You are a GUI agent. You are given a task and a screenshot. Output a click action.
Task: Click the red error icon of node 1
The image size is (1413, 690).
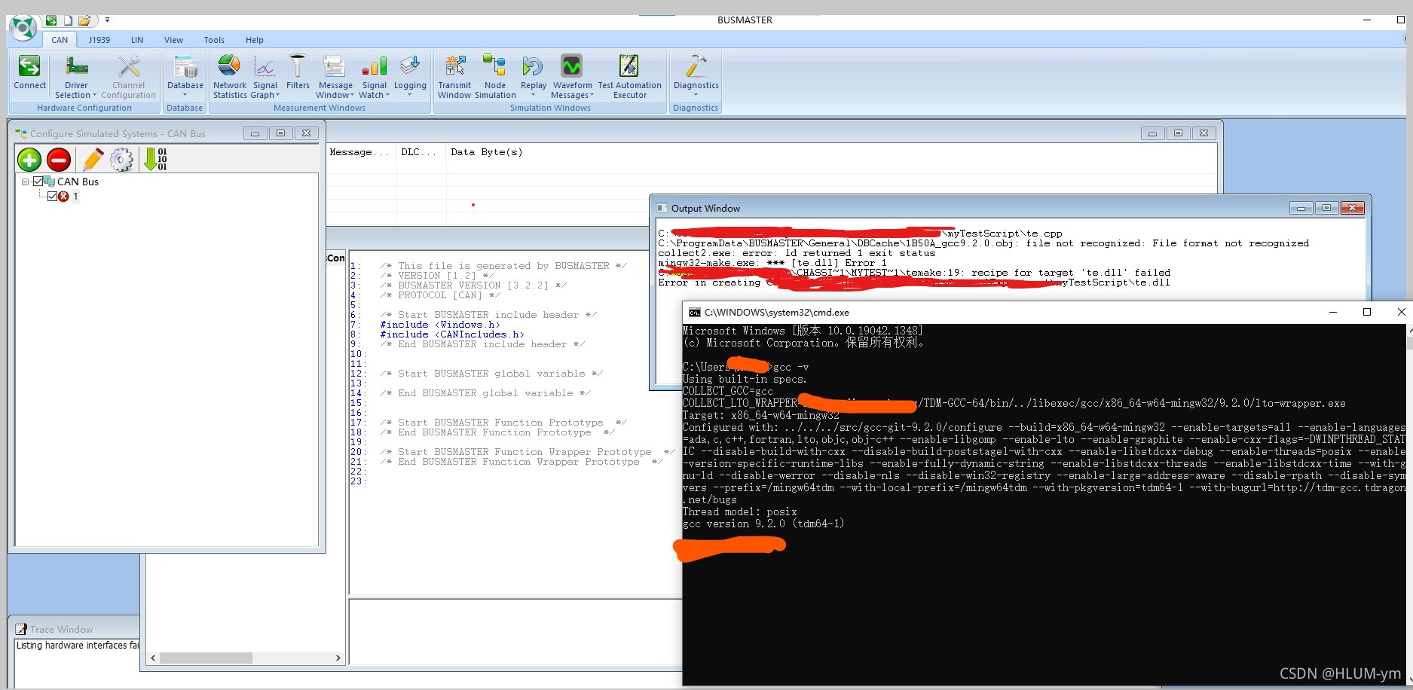[63, 197]
